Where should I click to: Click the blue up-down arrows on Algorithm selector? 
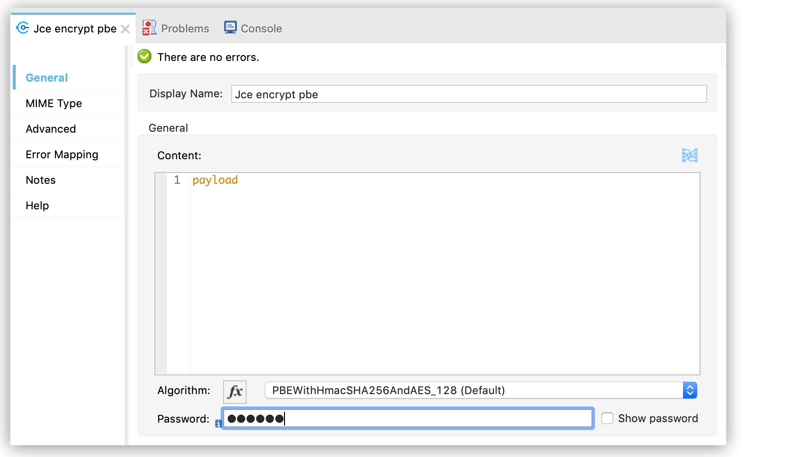click(690, 390)
